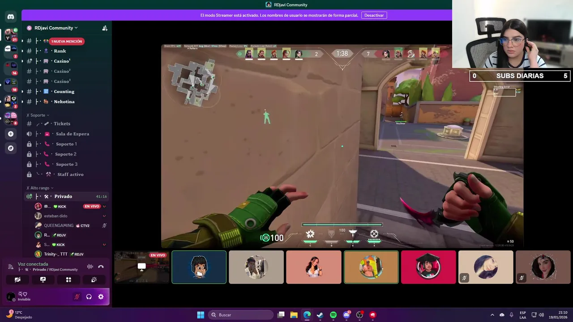
Task: Expand the chevron beside esteban dido
Action: [x=104, y=216]
